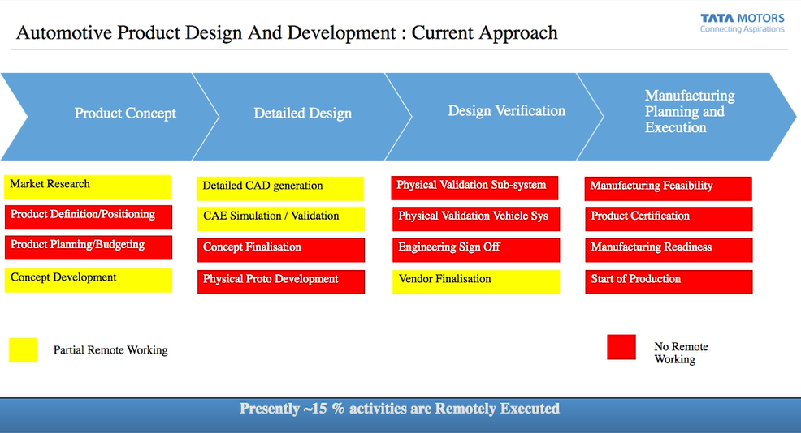Click the slide title text

(287, 33)
